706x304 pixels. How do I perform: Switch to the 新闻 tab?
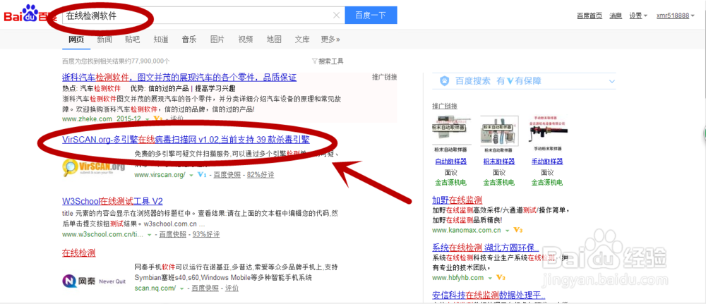tap(104, 39)
